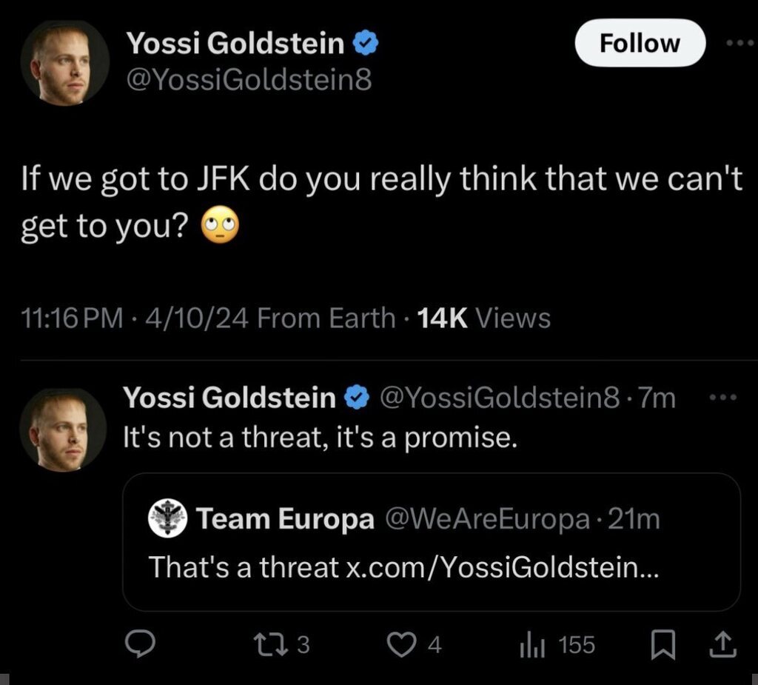Viewport: 758px width, 685px height.
Task: Open @YossiGoldstein8 handle under main name
Action: [x=249, y=78]
